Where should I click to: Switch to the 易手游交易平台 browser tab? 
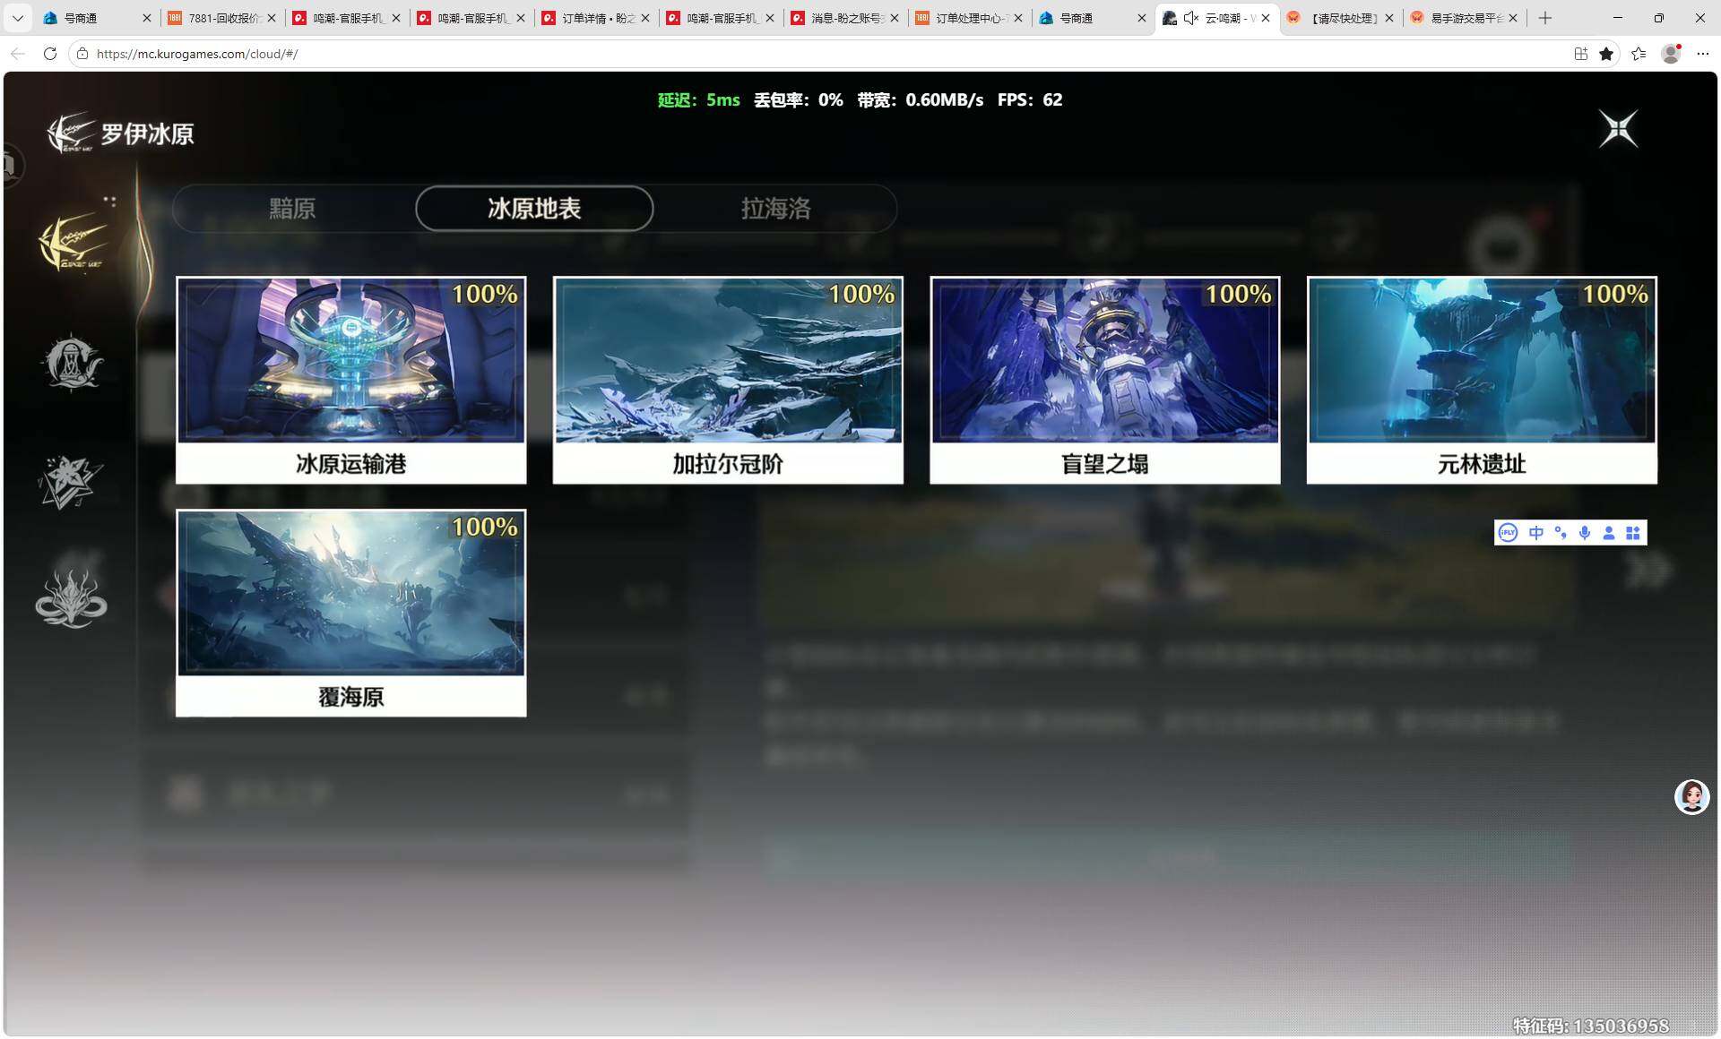[1465, 18]
